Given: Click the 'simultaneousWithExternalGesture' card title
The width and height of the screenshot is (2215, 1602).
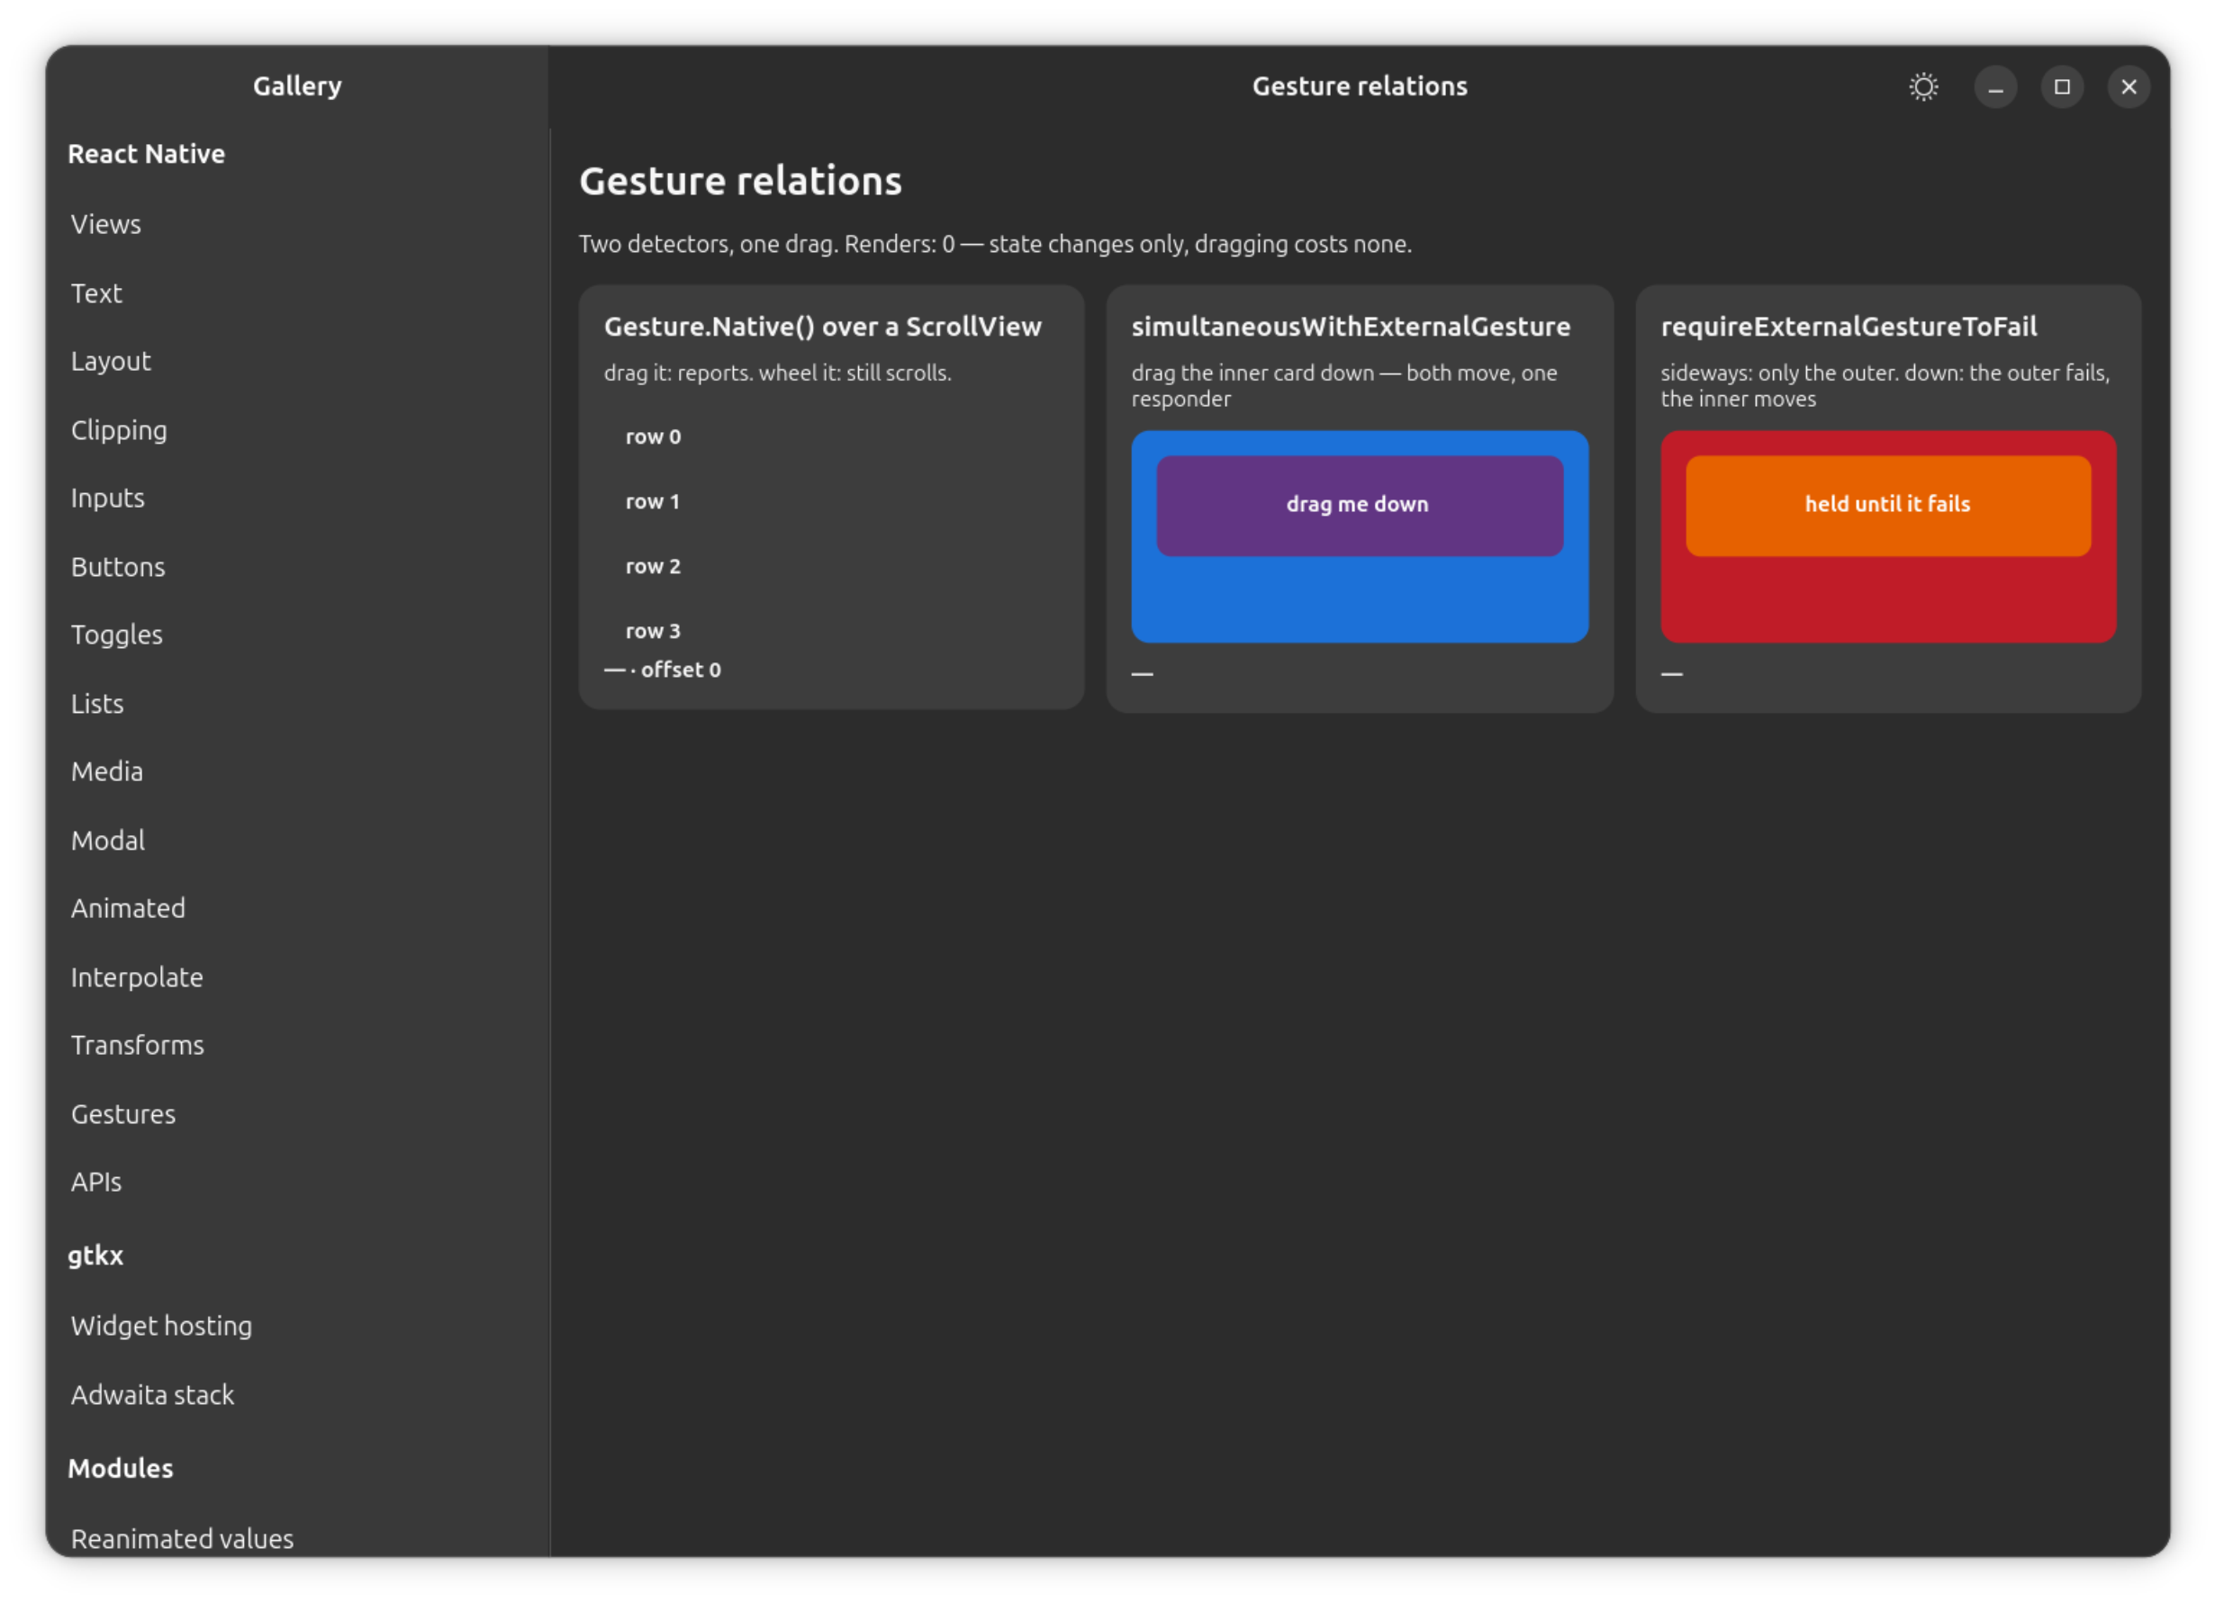Looking at the screenshot, I should [1351, 326].
